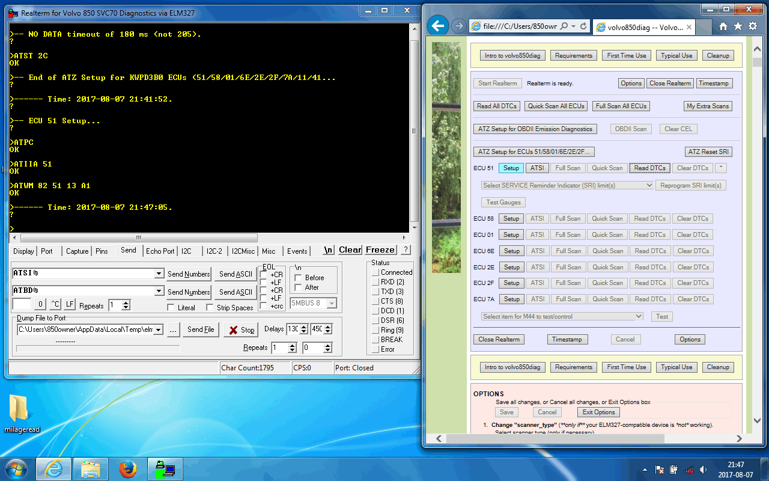Click Realterm help question mark button
Screen dimensions: 769x481
[x=406, y=250]
